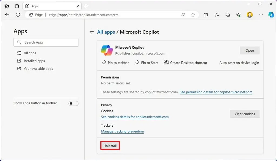
Task: Enable Auto-start on device login
Action: point(239,63)
